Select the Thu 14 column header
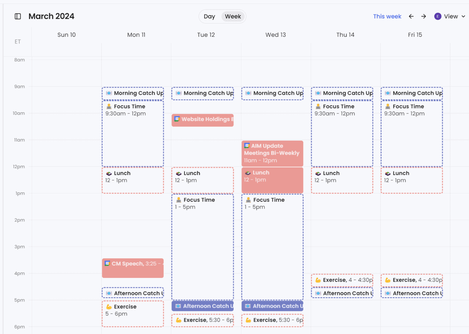The image size is (469, 334). pos(345,35)
